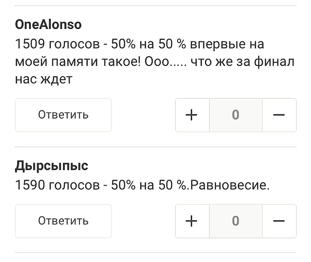
Task: Click Ответить under OneAlonso's comment
Action: coord(63,115)
